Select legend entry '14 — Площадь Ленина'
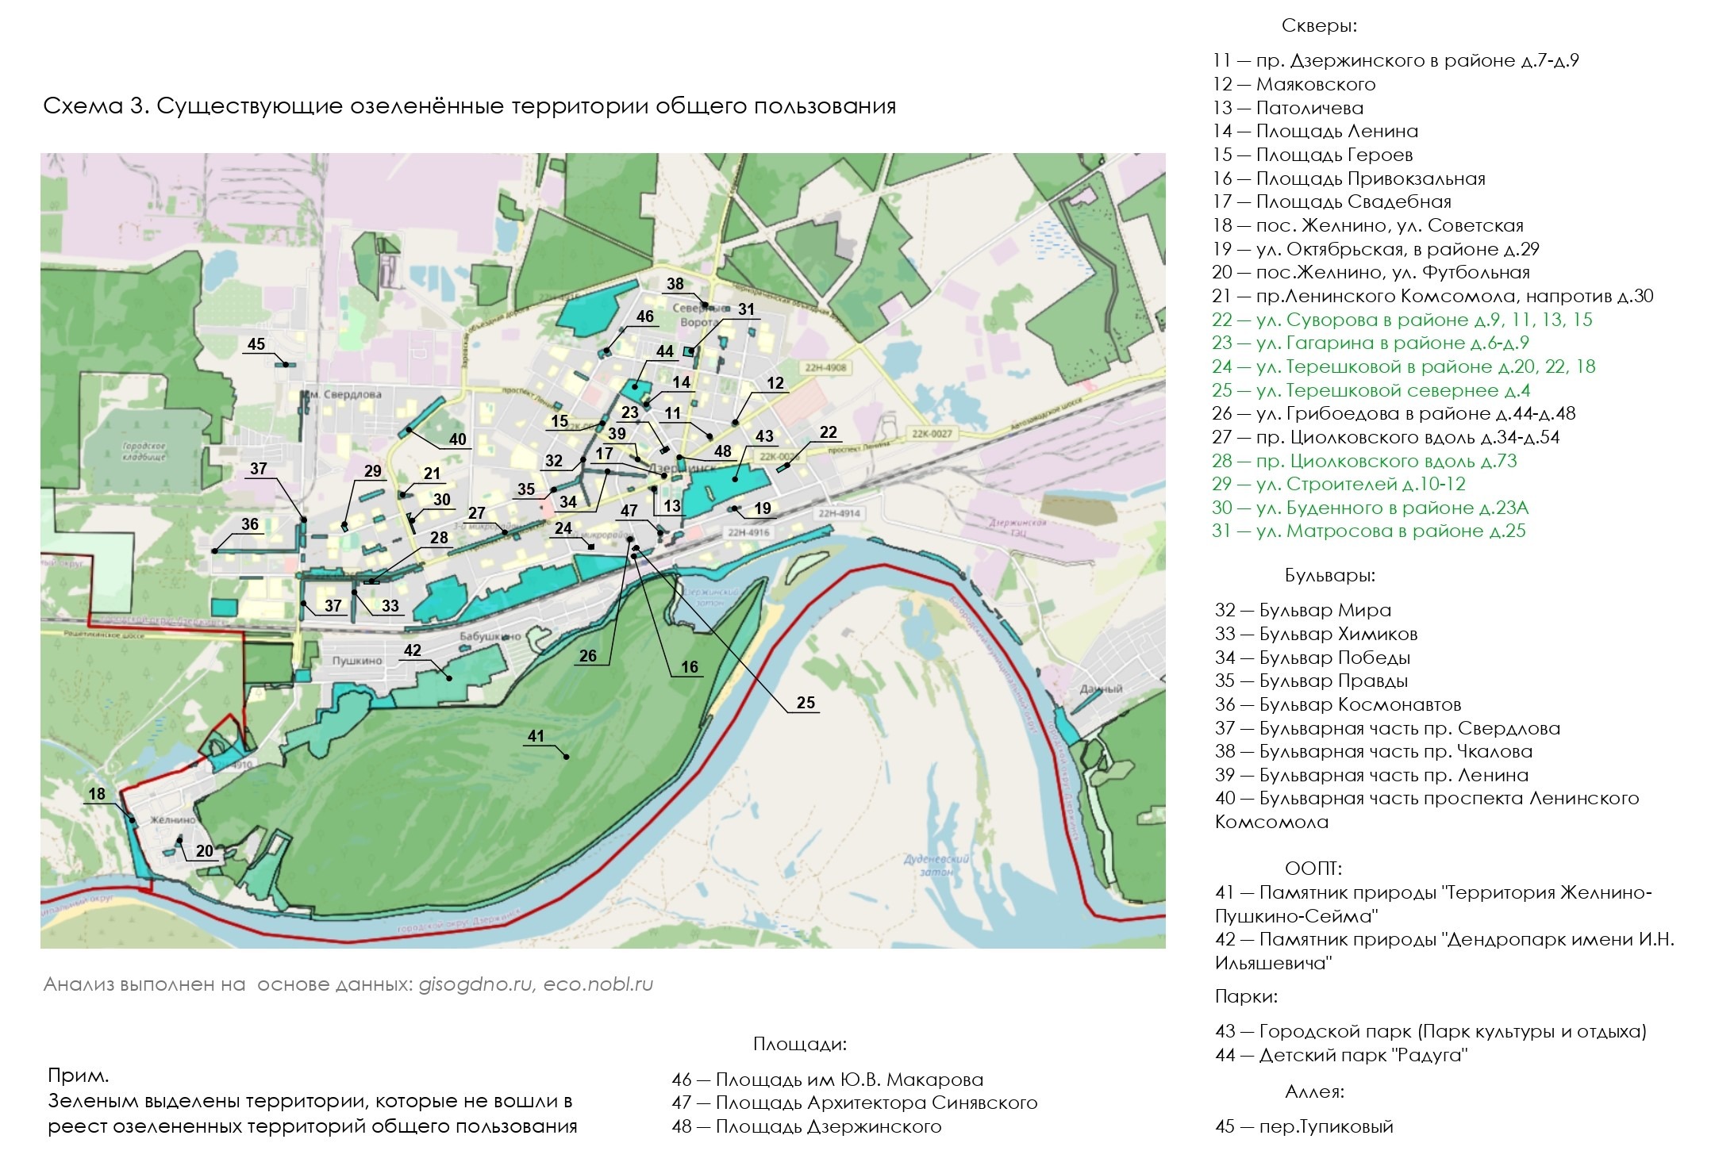The width and height of the screenshot is (1715, 1166). [x=1315, y=131]
